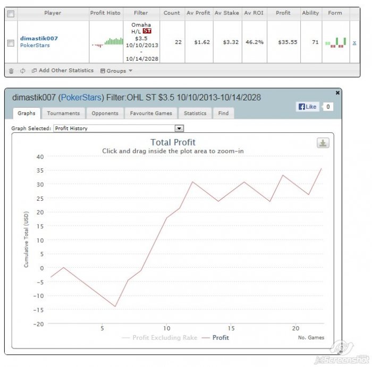Click the ability value 71
This screenshot has height=367, width=372.
coord(315,42)
